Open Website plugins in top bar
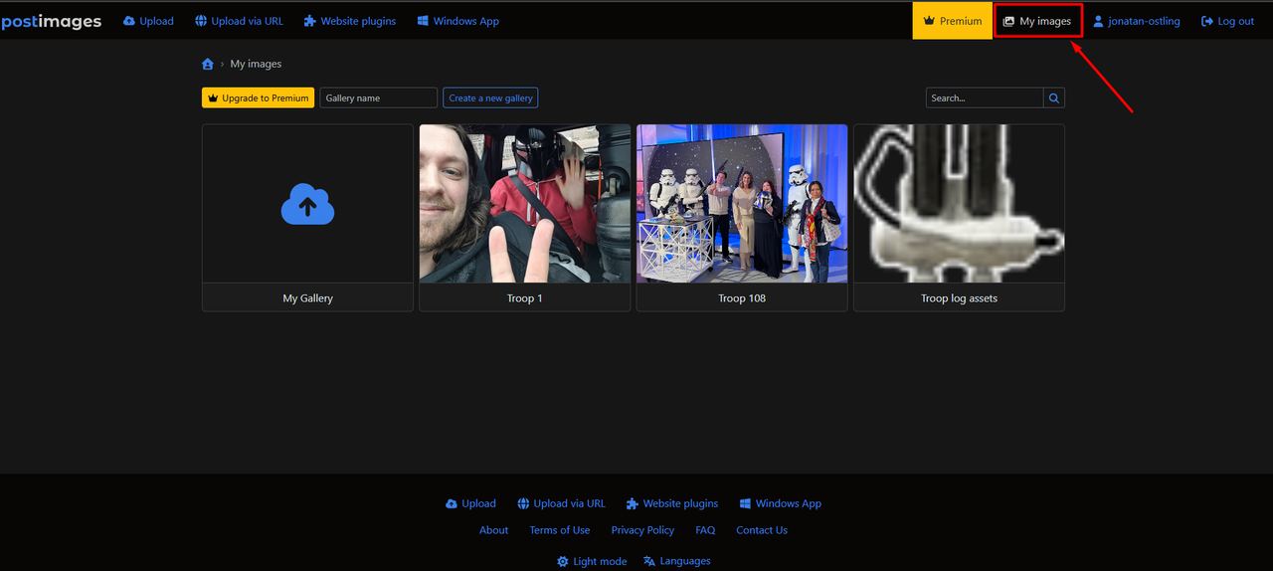 (x=349, y=21)
